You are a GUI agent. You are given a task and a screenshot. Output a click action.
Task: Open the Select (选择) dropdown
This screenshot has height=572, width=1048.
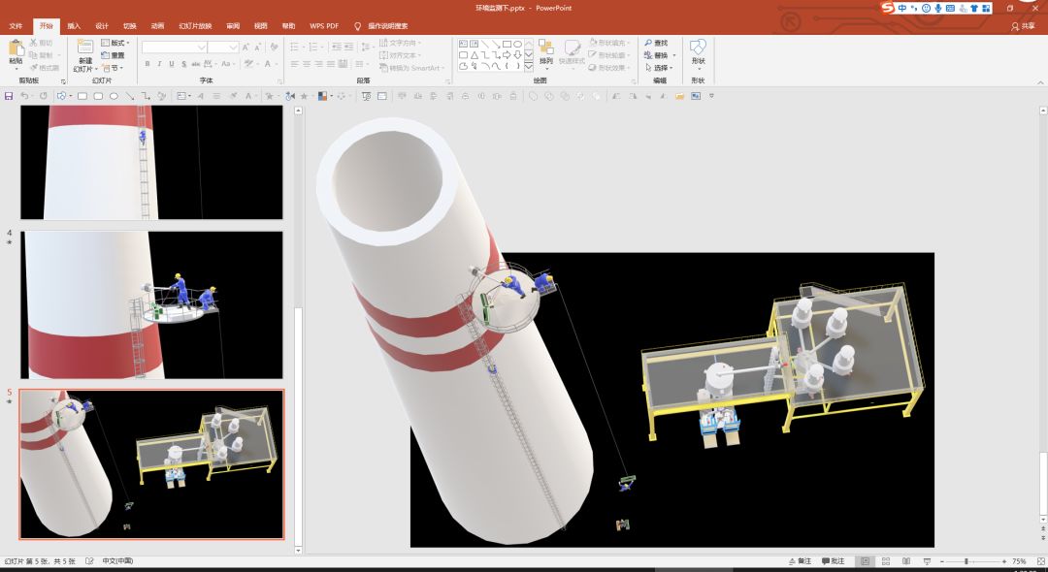[x=659, y=68]
